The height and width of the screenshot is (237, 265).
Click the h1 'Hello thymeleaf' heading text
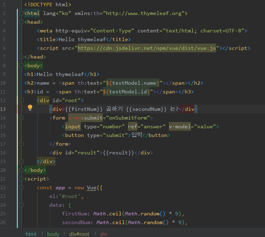[60, 74]
